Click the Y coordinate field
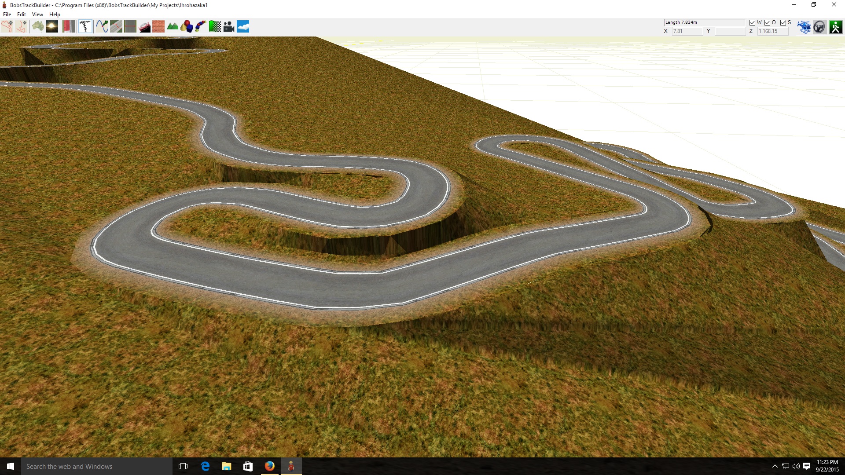The image size is (845, 475). point(730,31)
